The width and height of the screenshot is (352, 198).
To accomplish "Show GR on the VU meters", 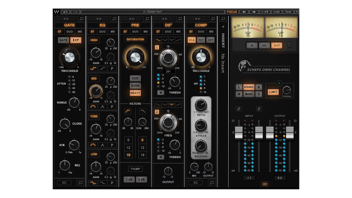I will pos(264,45).
